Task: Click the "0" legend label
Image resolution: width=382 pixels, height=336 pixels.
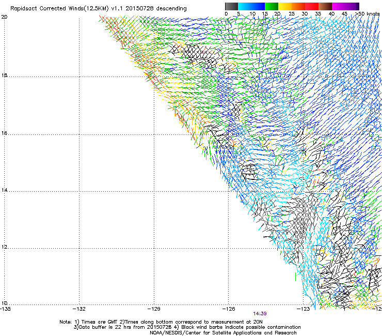Action: 226,14
